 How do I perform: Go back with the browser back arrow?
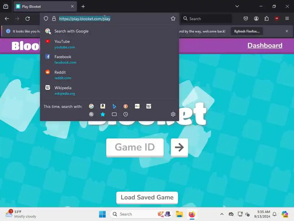click(7, 19)
